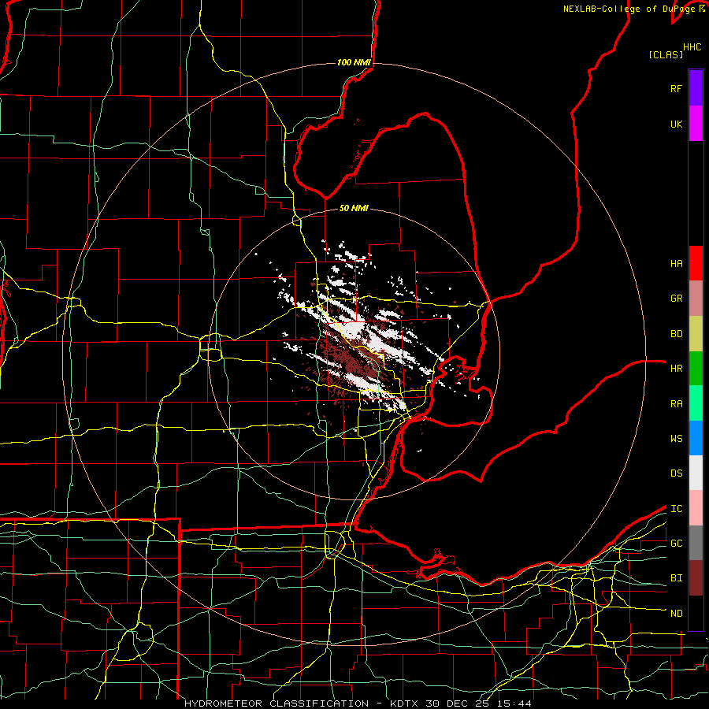The height and width of the screenshot is (709, 709).
Task: Click the IC legend label
Action: [x=676, y=509]
